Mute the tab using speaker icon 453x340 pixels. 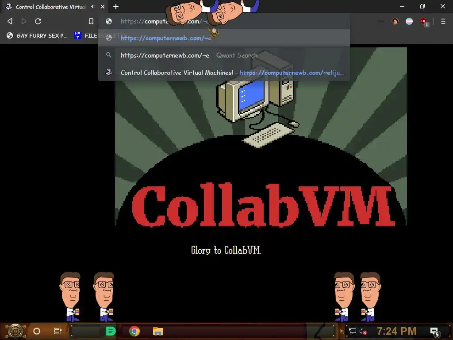[x=93, y=6]
